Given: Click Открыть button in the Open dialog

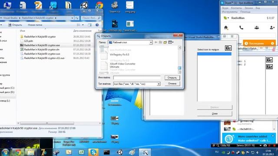Looking at the screenshot, I should (x=172, y=78).
